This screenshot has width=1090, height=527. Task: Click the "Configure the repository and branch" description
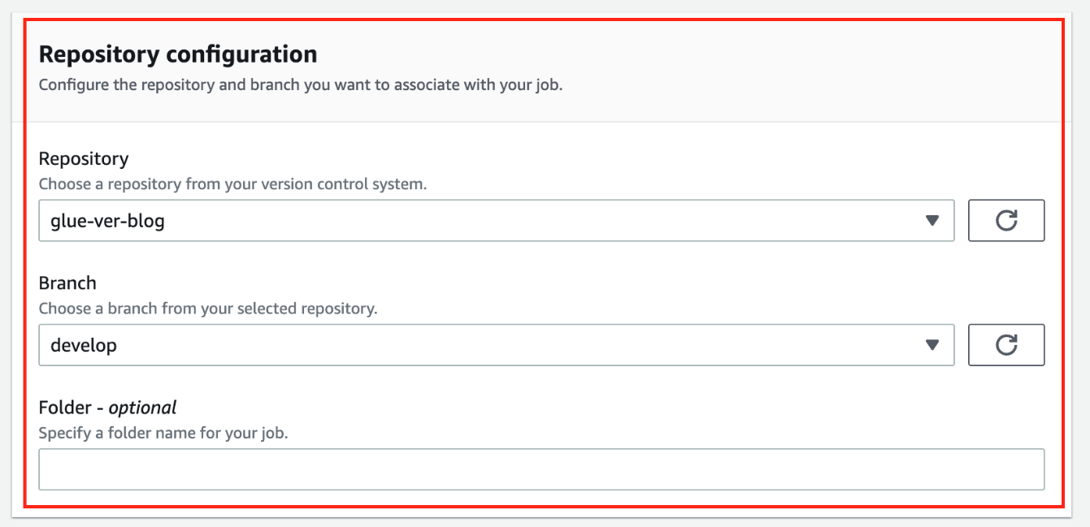pos(301,84)
